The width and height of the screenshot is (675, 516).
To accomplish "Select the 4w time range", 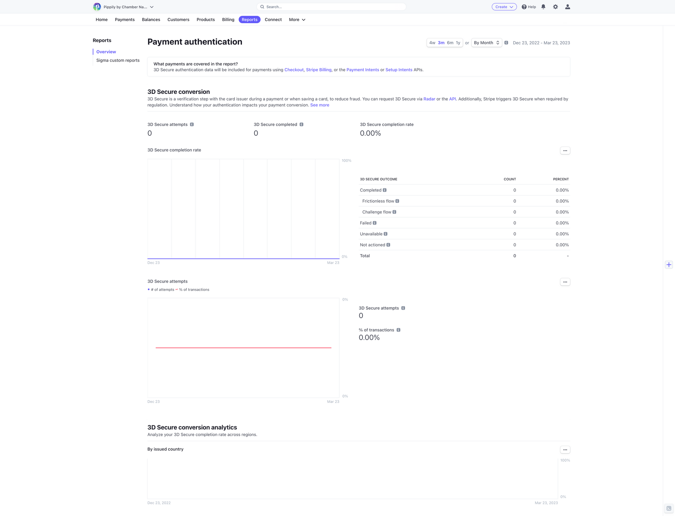I will (x=432, y=43).
